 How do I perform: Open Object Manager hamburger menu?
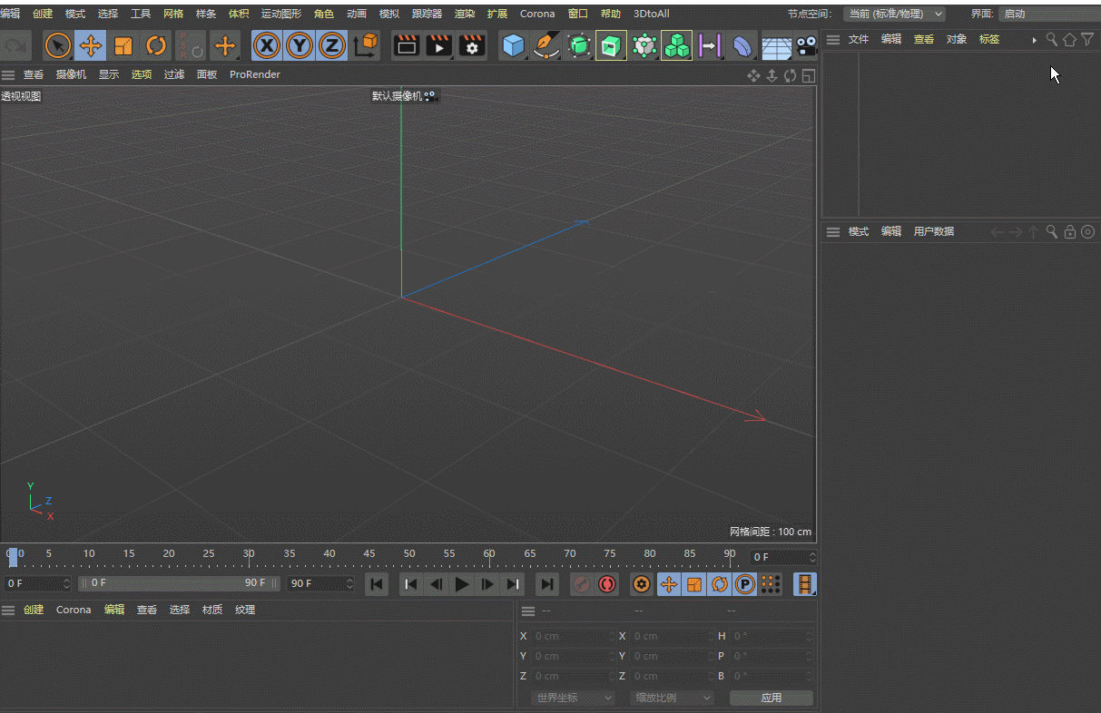click(x=832, y=39)
